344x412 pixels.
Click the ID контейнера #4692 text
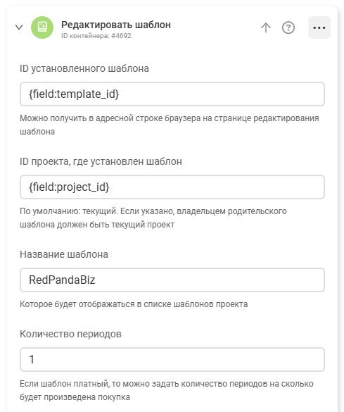(x=96, y=36)
